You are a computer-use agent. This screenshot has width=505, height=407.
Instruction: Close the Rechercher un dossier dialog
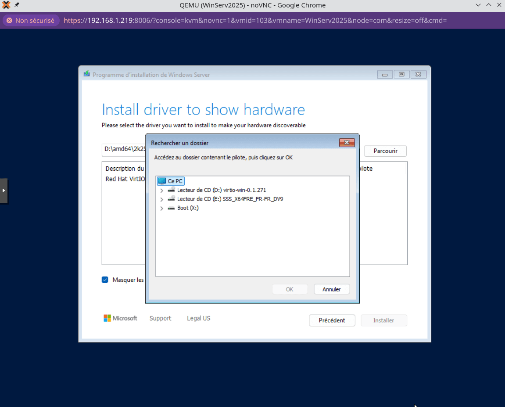coord(347,142)
